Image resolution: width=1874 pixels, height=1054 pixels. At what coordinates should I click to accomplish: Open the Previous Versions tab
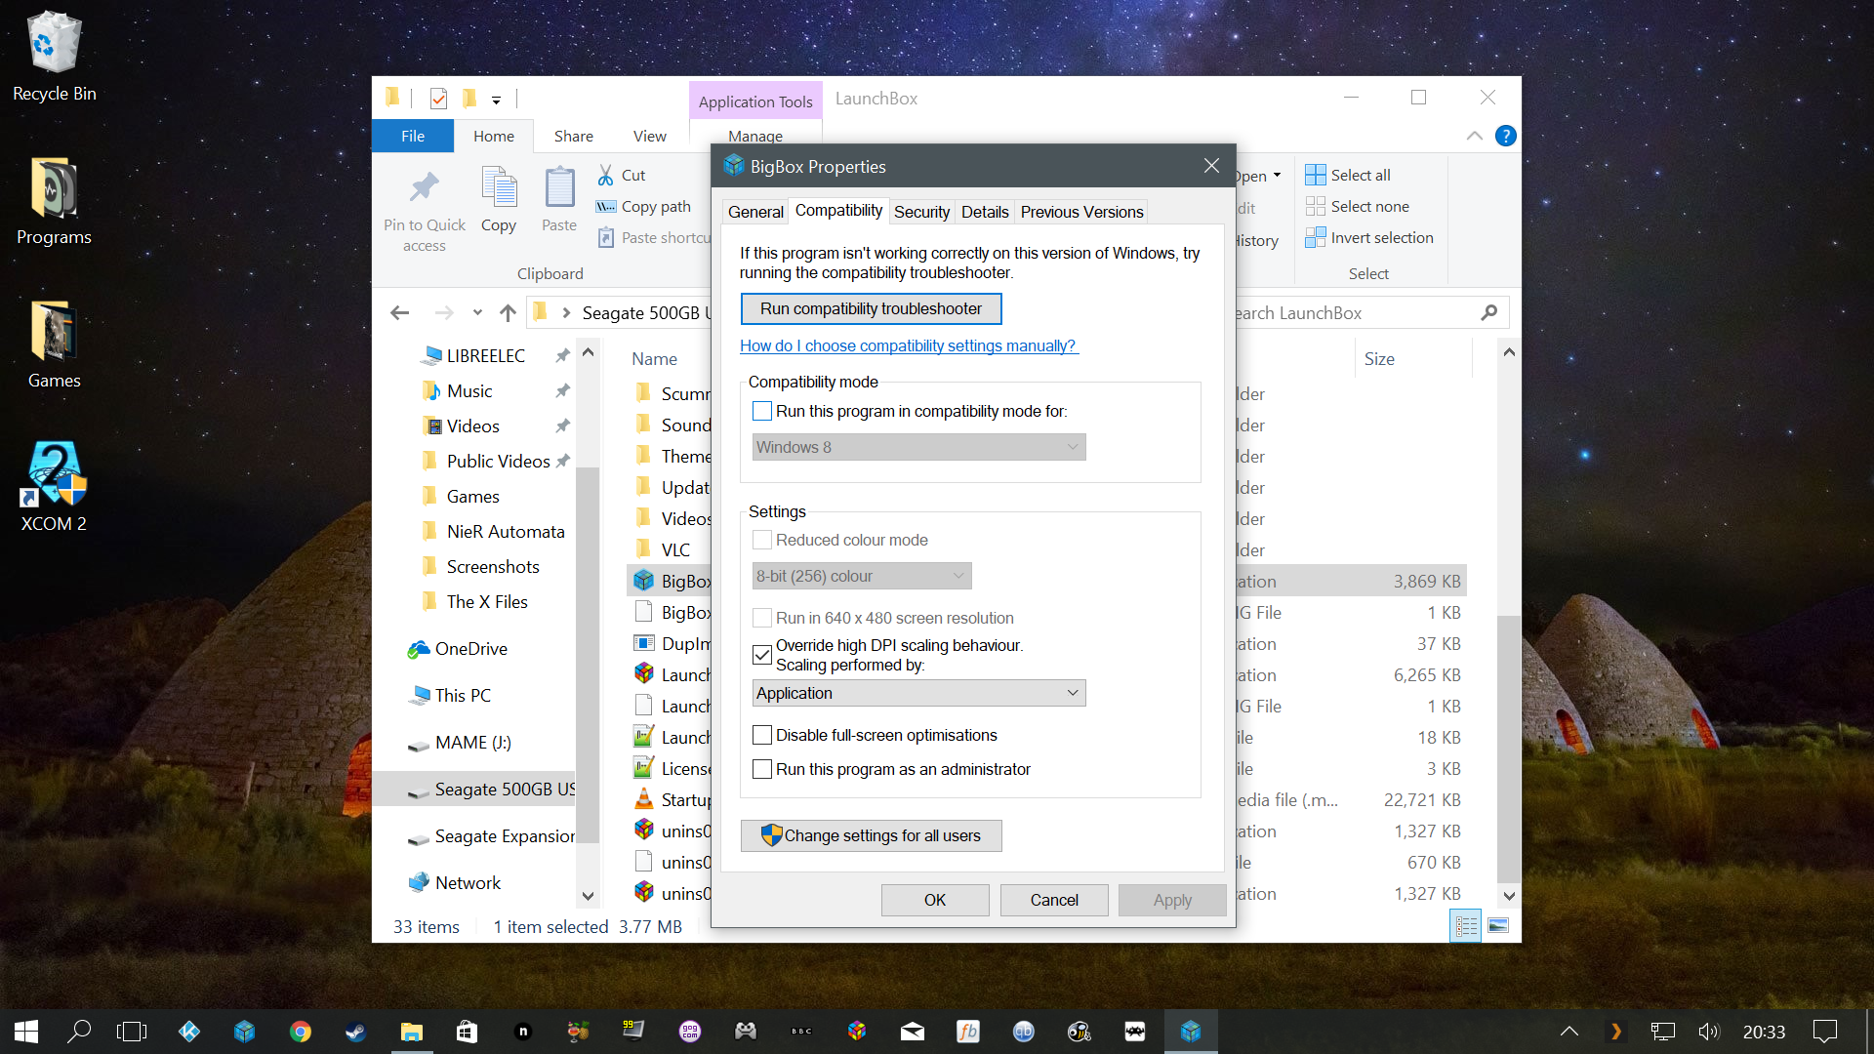coord(1081,212)
